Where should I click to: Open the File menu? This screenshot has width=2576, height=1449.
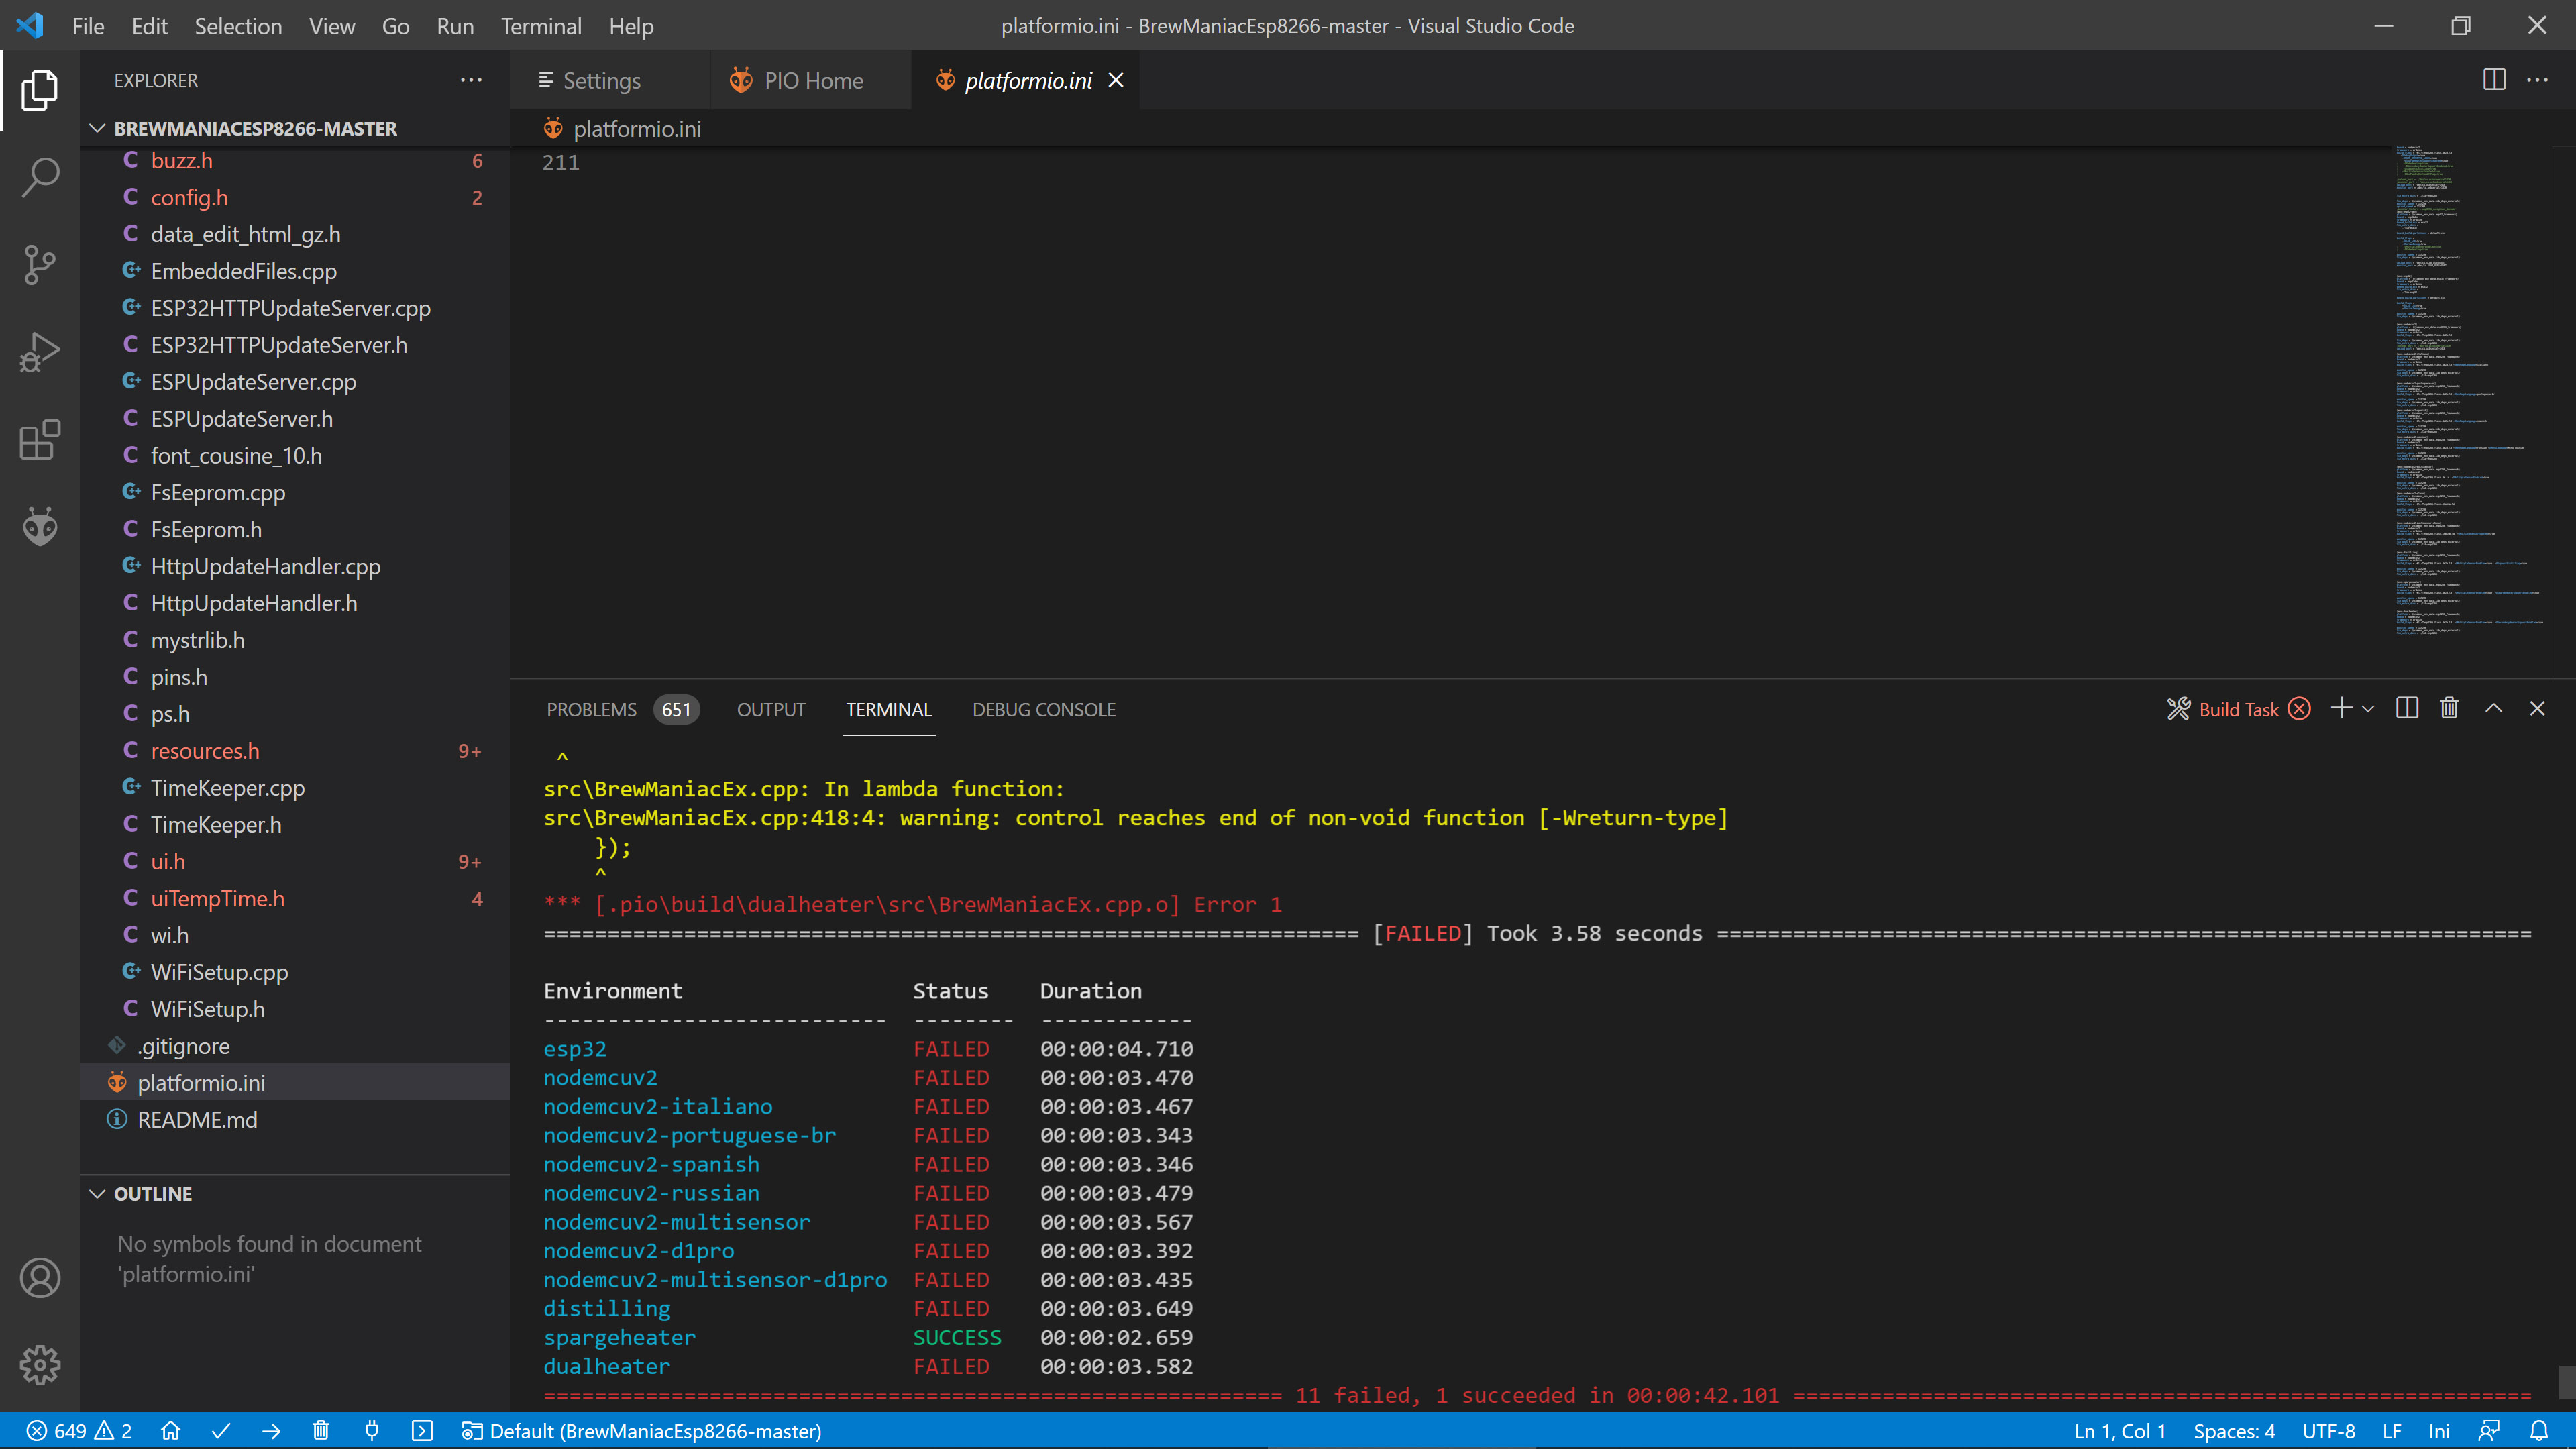[88, 26]
